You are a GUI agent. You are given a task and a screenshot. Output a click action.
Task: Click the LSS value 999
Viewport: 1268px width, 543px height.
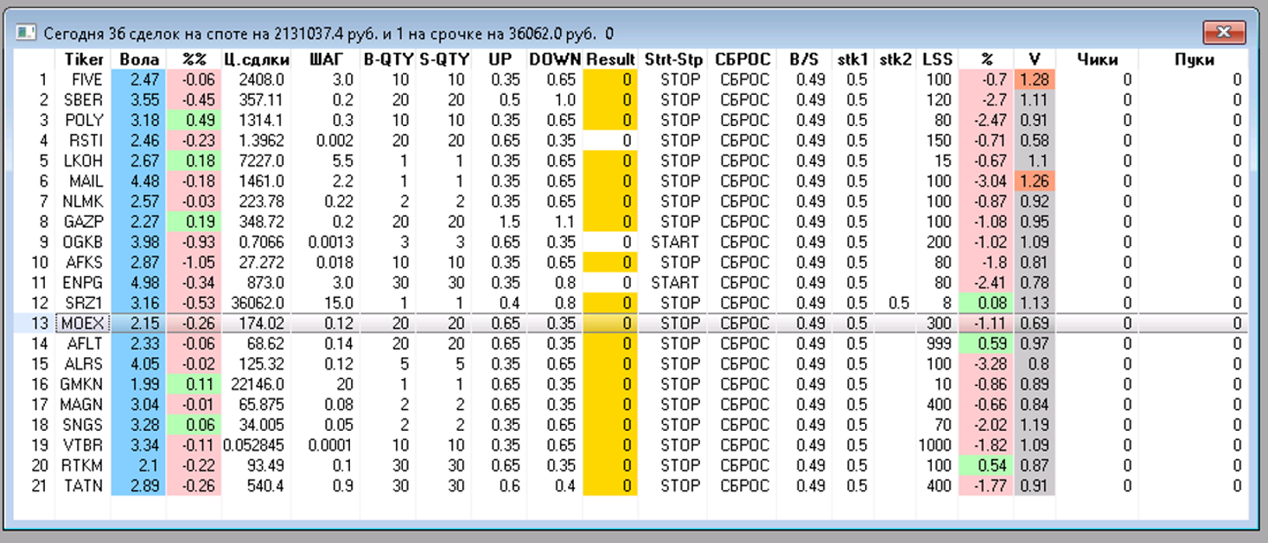point(938,343)
